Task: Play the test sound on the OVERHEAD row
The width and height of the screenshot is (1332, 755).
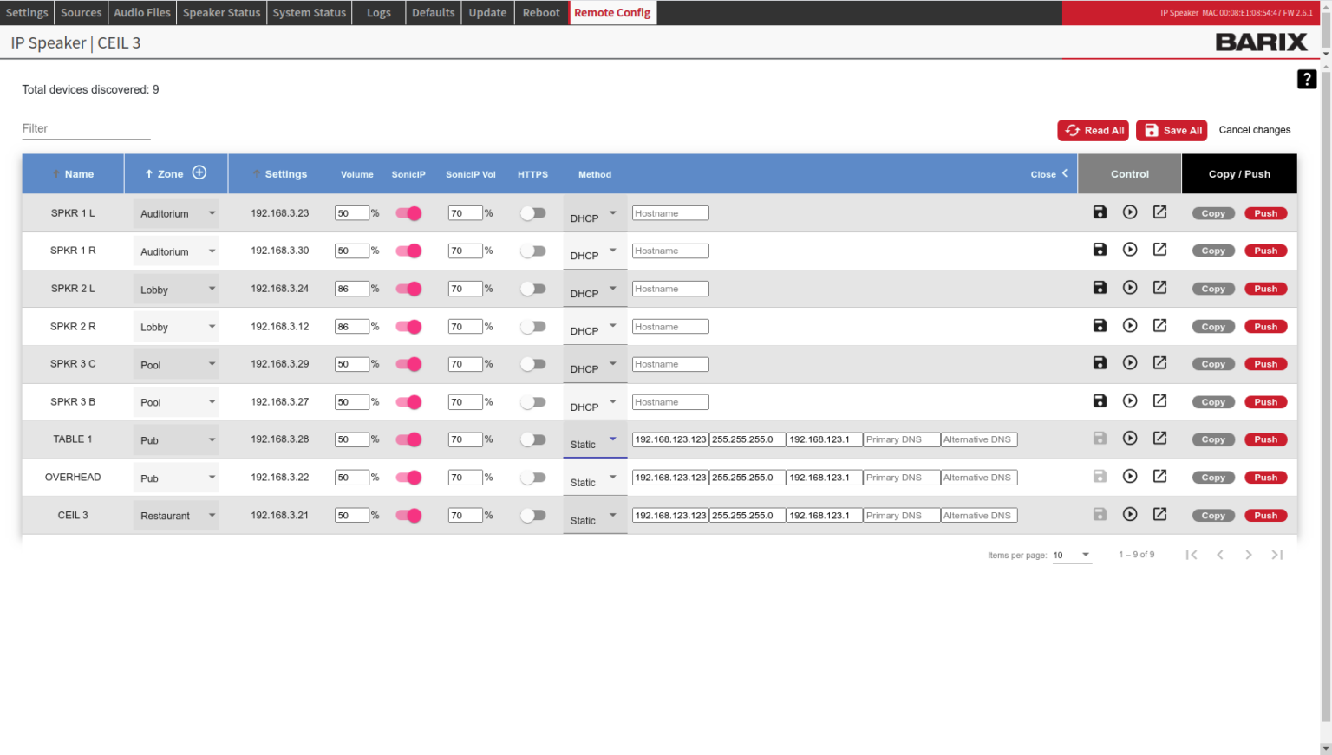Action: click(1130, 477)
